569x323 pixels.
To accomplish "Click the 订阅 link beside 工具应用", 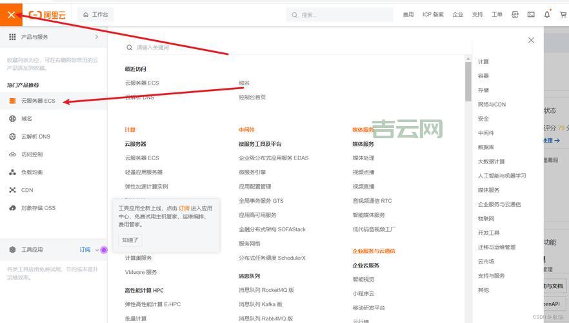I will click(x=85, y=249).
